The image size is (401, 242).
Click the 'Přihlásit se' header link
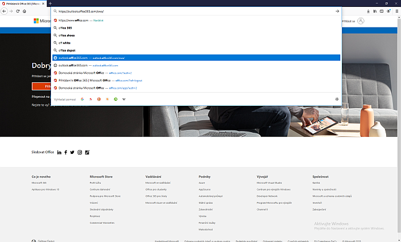348,21
